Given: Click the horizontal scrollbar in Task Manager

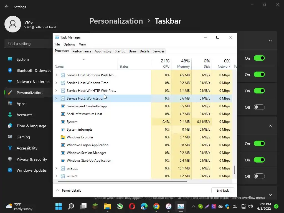Looking at the screenshot, I should tap(122, 181).
